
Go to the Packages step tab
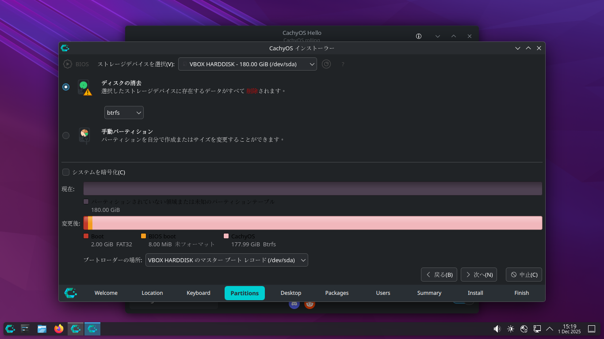[x=337, y=293]
